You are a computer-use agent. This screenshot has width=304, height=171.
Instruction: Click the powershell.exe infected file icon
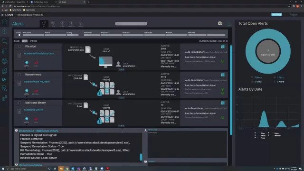point(88,49)
